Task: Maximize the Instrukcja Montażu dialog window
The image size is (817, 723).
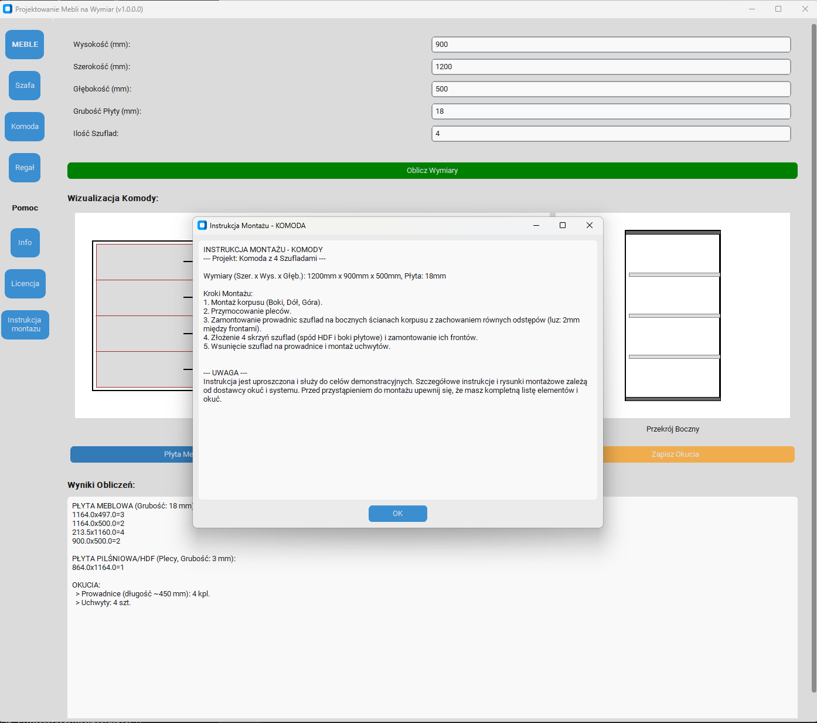Action: pyautogui.click(x=563, y=225)
